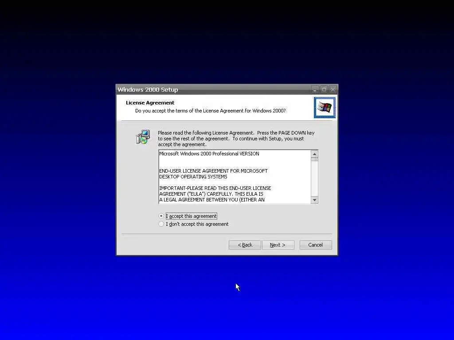Click the "DESKTOP OPERATING SYSTEMS" line
This screenshot has height=340, width=454.
point(193,177)
